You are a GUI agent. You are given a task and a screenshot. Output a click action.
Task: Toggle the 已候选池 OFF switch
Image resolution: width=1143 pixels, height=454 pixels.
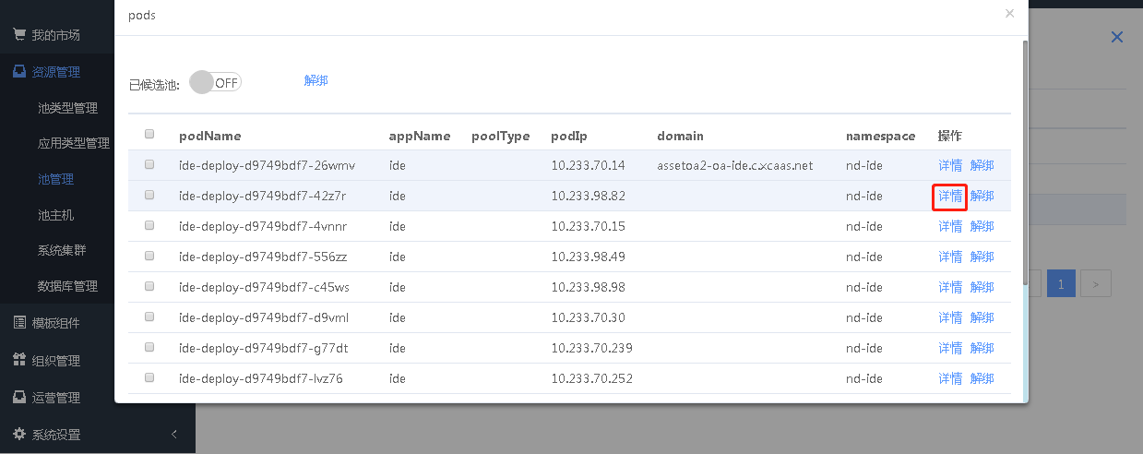click(x=215, y=82)
